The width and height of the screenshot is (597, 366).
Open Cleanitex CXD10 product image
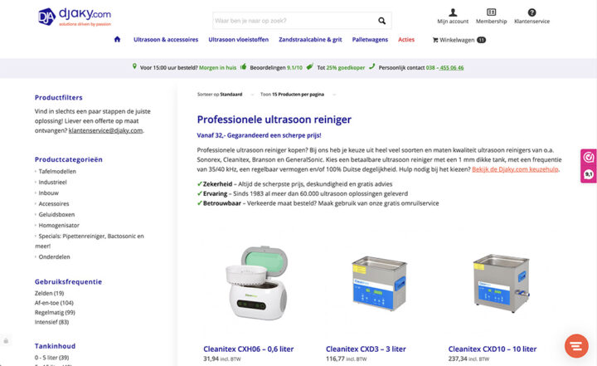point(501,283)
